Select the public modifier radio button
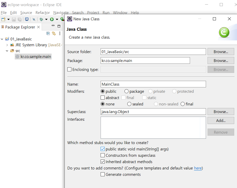Screen dimensions: 237x188 coord(103,91)
